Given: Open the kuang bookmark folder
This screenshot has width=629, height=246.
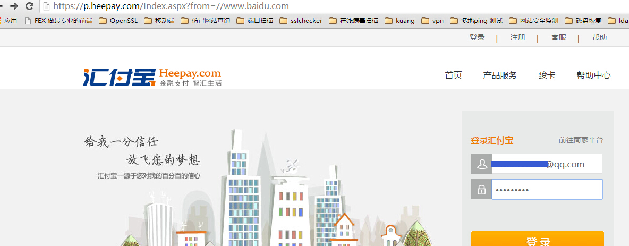Looking at the screenshot, I should tap(399, 21).
